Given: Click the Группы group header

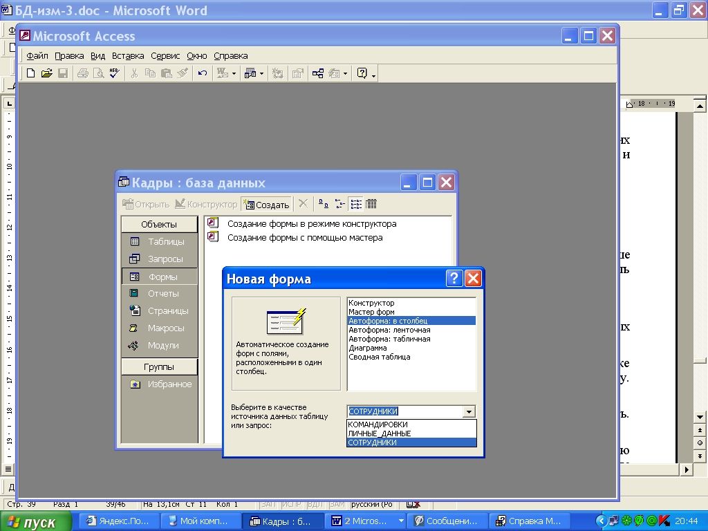Looking at the screenshot, I should point(160,366).
